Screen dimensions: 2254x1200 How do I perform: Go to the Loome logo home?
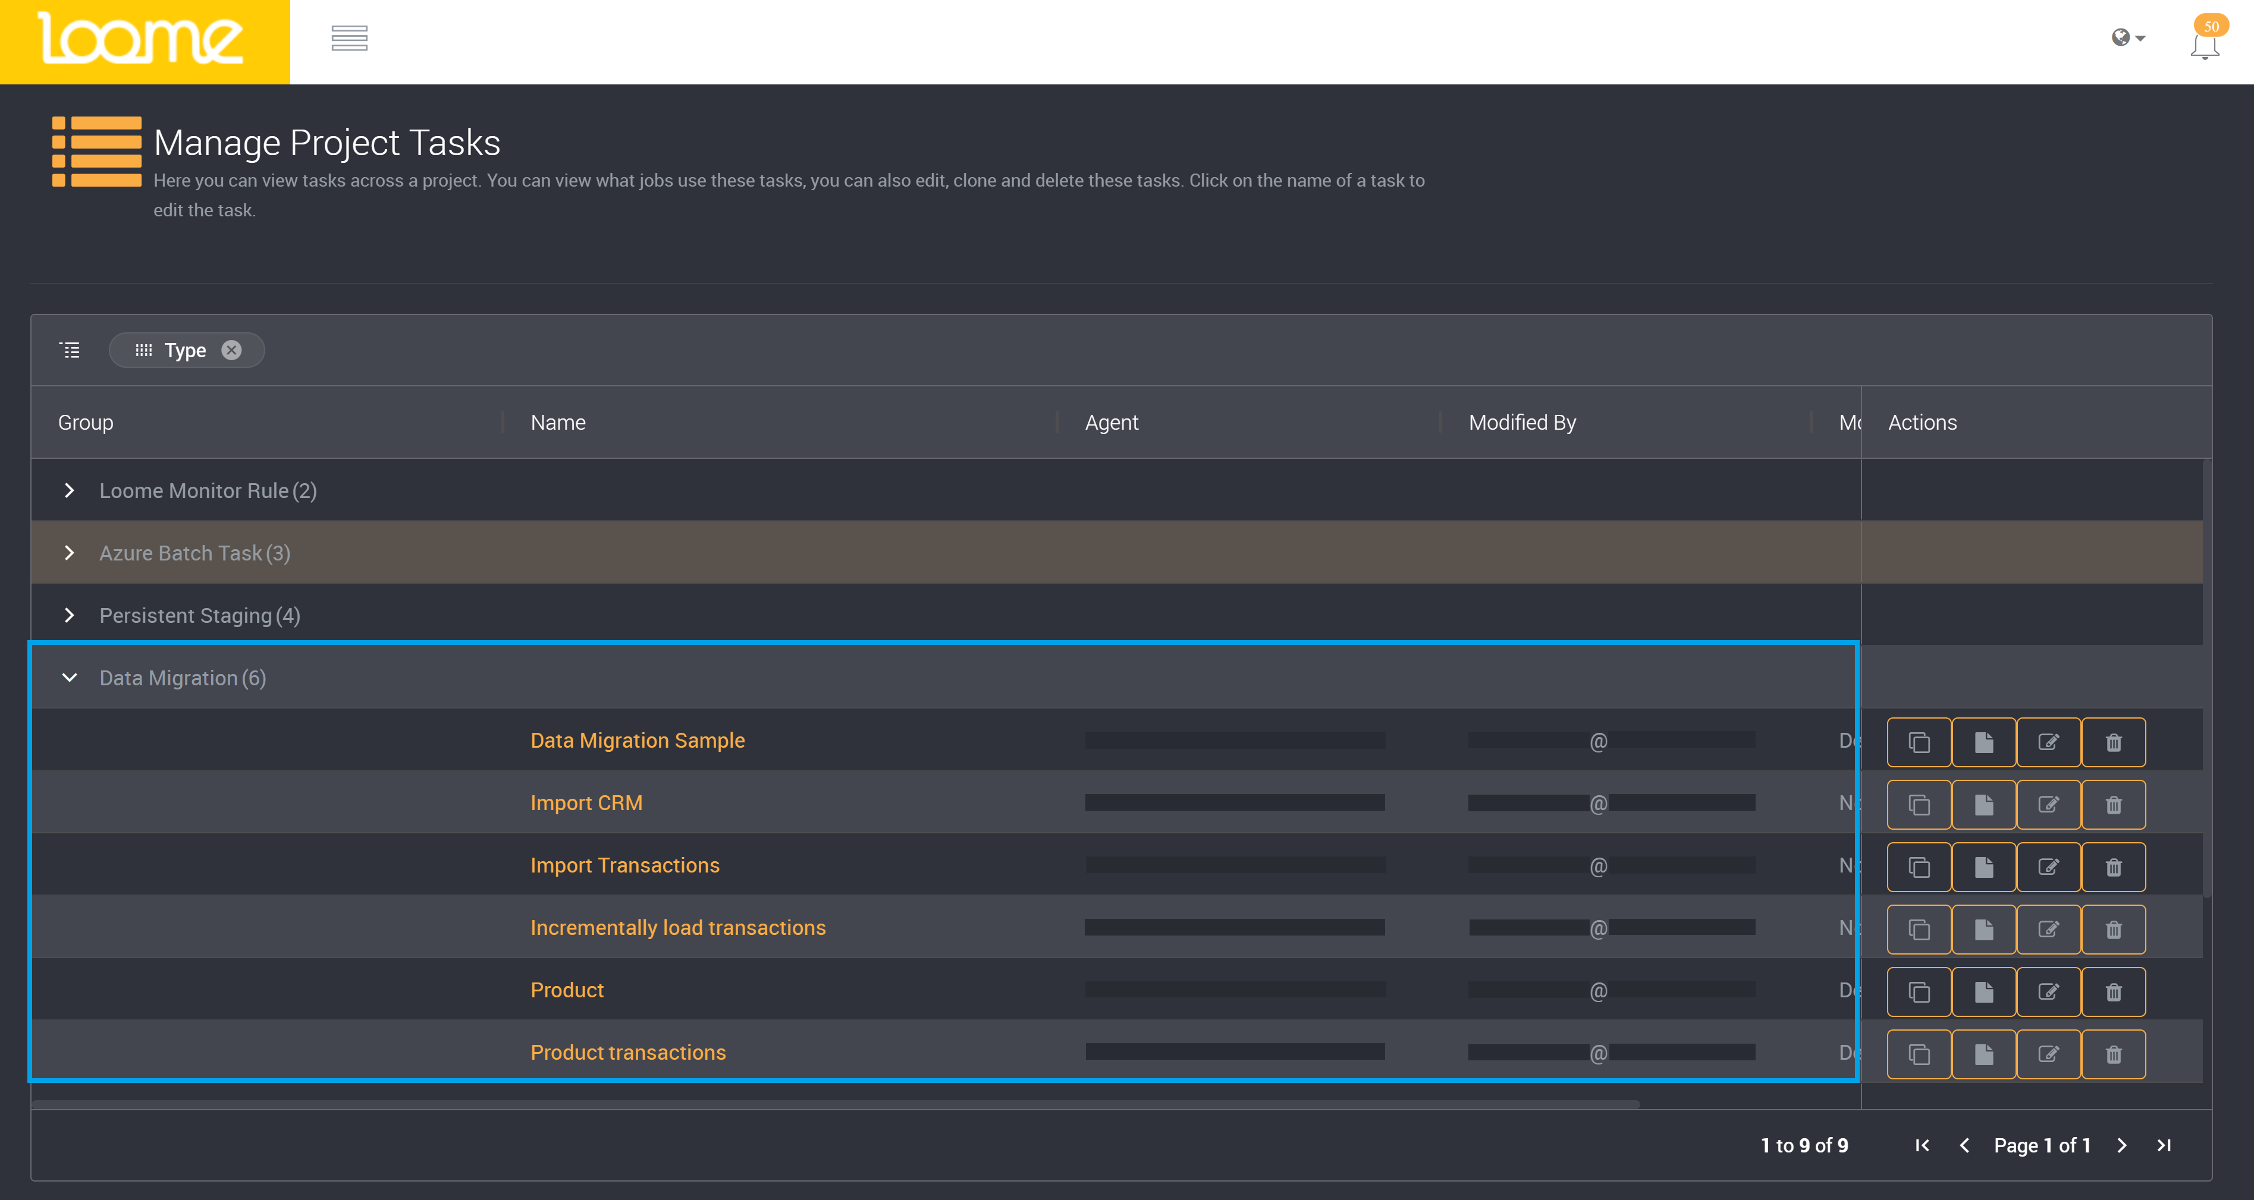click(145, 41)
